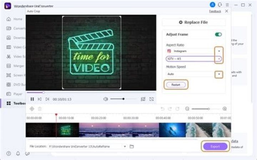Pause the video playback
The width and height of the screenshot is (257, 160).
tap(32, 99)
